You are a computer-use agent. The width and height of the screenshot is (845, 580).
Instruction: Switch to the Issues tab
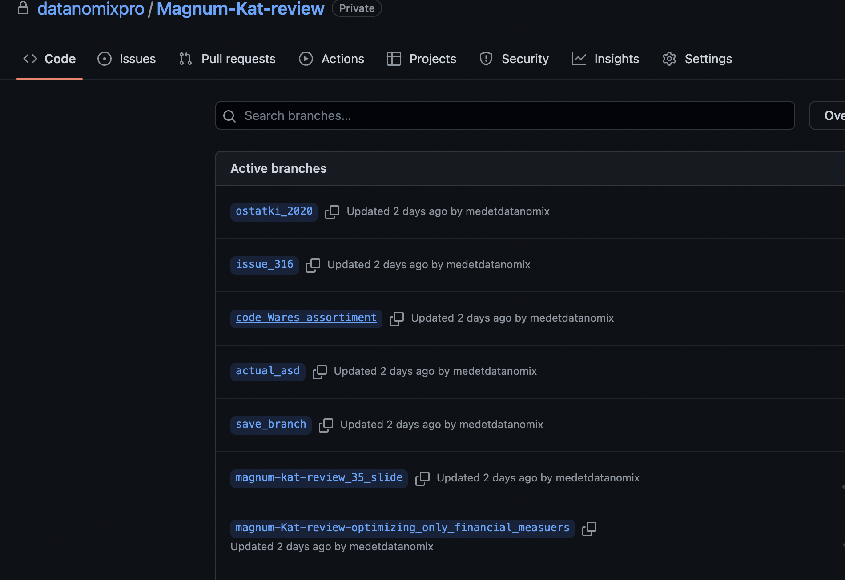[x=137, y=59]
